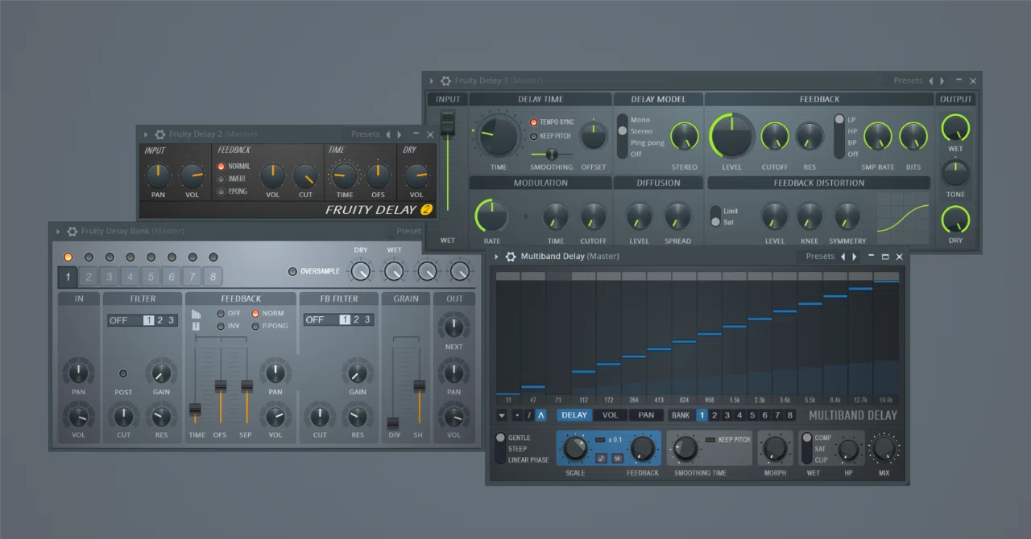Open the Multiband Delay settings gear icon
Viewport: 1031px width, 539px height.
tap(511, 257)
